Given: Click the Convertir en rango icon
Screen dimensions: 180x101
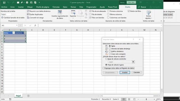Looking at the screenshot, I should point(28,17).
